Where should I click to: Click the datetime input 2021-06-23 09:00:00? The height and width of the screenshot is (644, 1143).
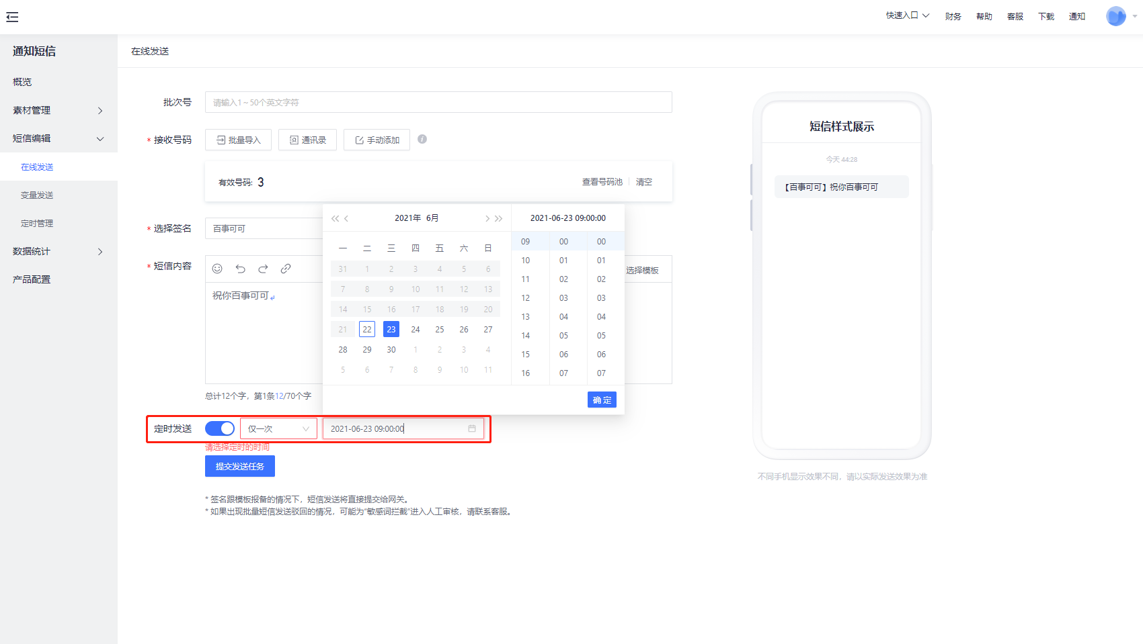403,428
